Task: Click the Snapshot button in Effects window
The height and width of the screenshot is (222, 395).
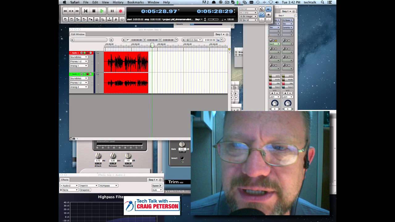Action: pyautogui.click(x=85, y=190)
